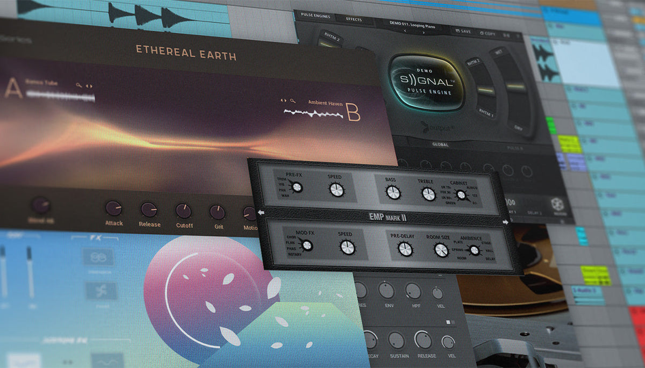Click the swap arrows next to layer A

[89, 85]
